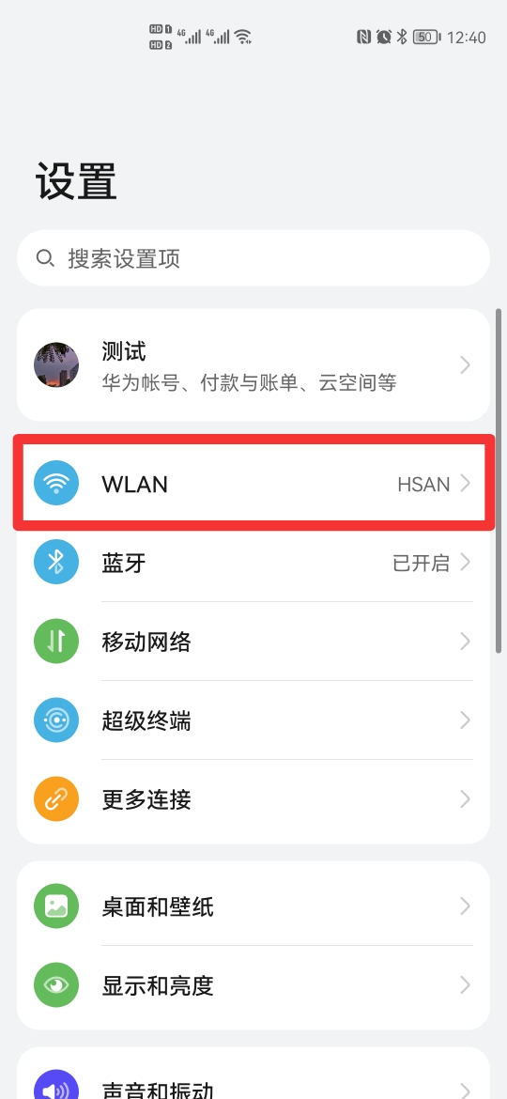Open the 超级终端 menu entry
The height and width of the screenshot is (1099, 507).
point(253,720)
